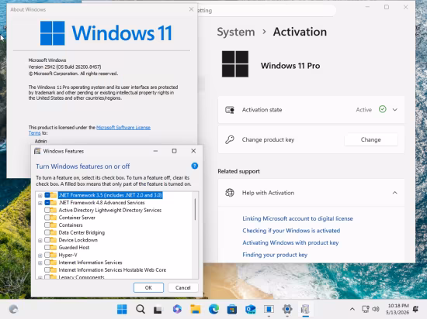Screen dimensions: 427x319
Task: Enable Data Center Bridging checkbox
Action: tap(47, 232)
